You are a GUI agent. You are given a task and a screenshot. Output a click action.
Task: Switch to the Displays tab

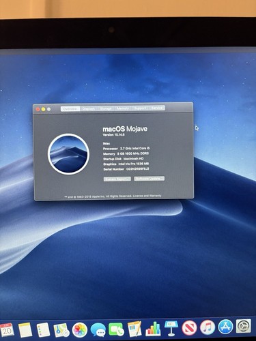89,108
